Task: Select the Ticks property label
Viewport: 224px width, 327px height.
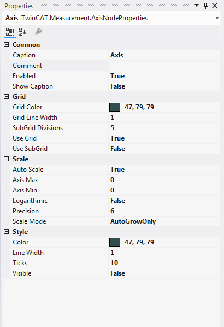Action: pyautogui.click(x=20, y=263)
